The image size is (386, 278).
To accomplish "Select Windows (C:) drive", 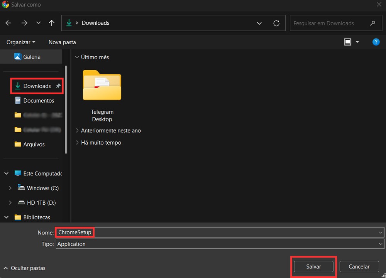I will click(42, 188).
